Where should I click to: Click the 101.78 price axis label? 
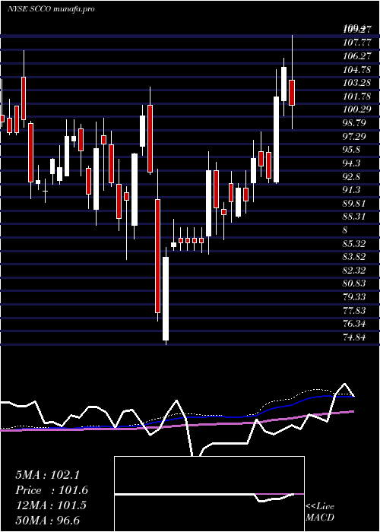tap(355, 97)
